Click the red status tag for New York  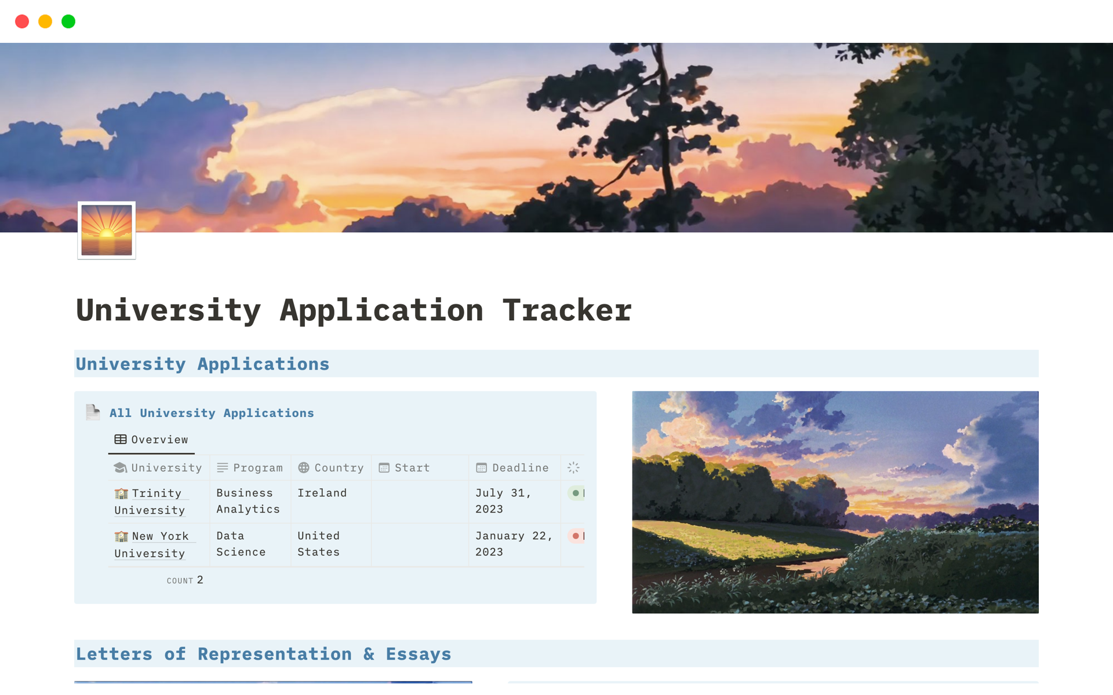(576, 536)
